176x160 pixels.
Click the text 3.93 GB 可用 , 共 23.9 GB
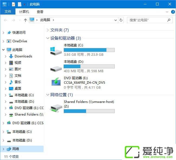[84, 55]
